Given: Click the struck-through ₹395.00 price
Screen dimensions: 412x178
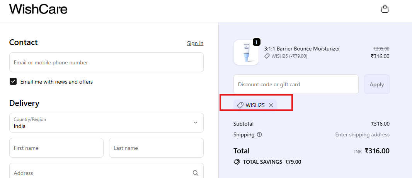Looking at the screenshot, I should [x=381, y=49].
